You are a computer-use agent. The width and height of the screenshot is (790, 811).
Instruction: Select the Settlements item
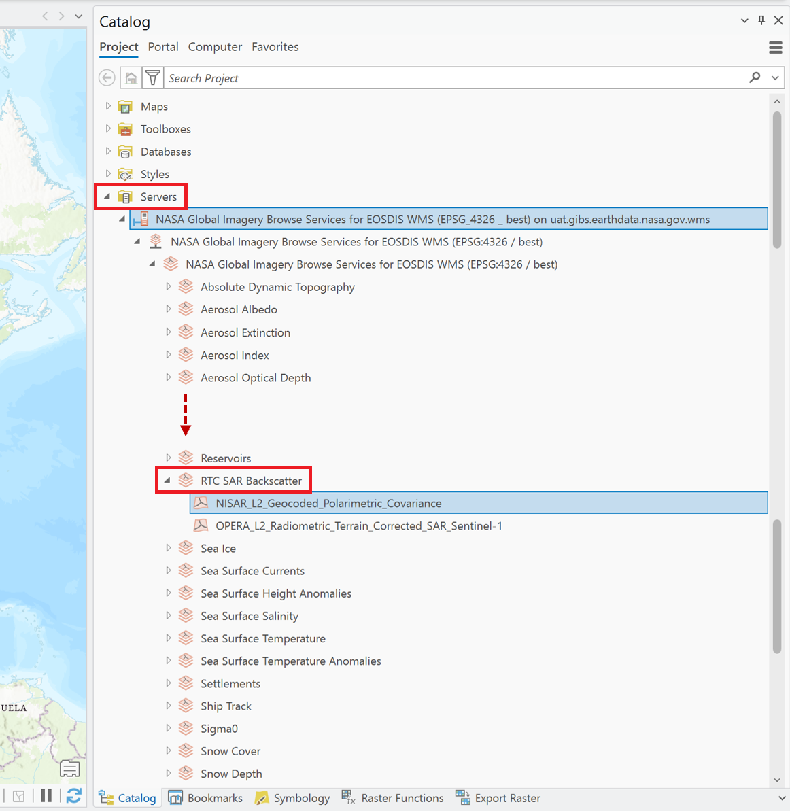(230, 684)
